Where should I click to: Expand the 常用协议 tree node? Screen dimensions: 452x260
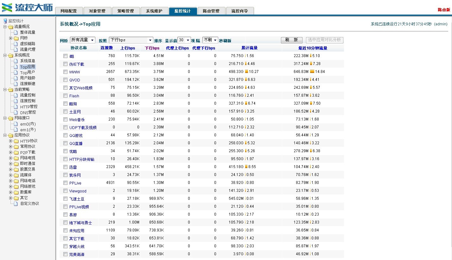tap(10, 146)
